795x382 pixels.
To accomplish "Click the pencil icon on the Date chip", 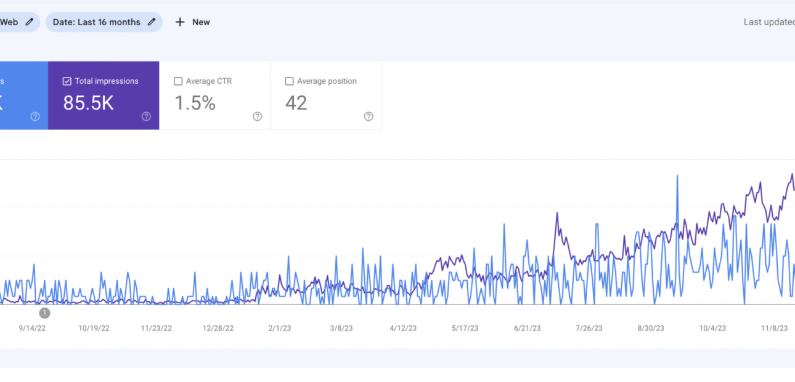I will (152, 22).
